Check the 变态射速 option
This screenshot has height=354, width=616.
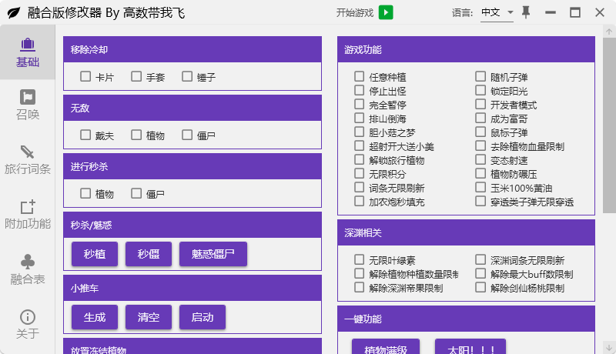480,159
